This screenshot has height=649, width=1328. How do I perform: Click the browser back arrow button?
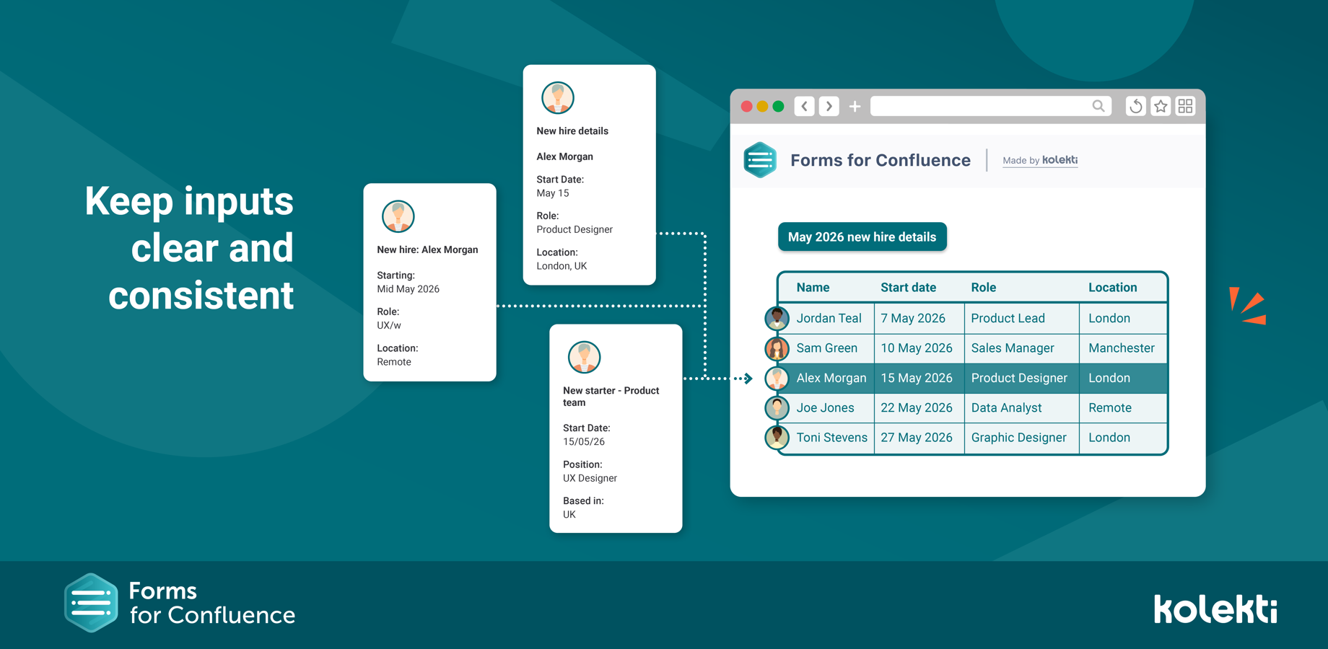(805, 106)
